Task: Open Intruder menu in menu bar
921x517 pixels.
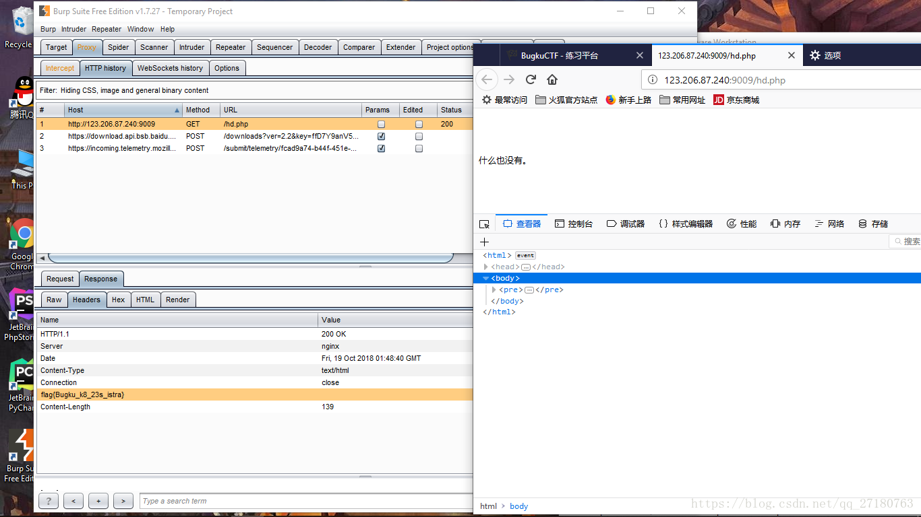Action: click(73, 29)
